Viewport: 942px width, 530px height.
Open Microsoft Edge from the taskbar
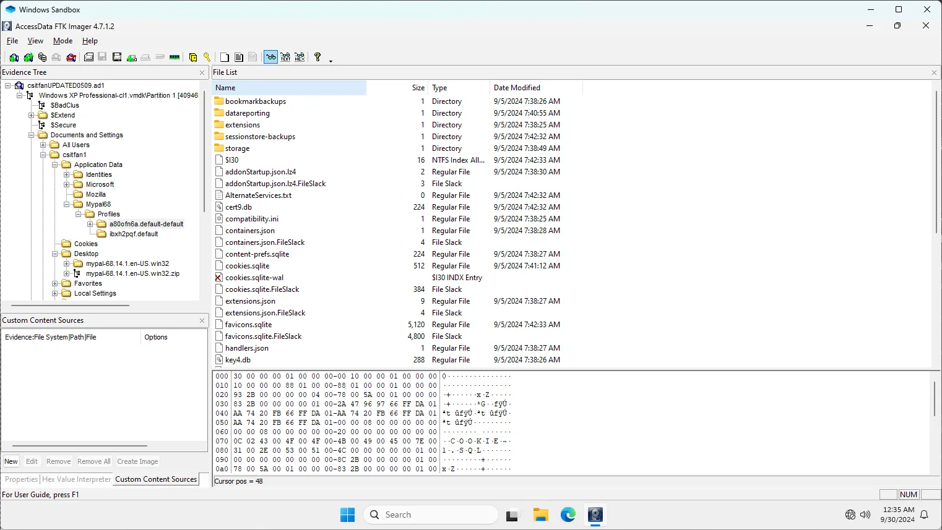pos(568,515)
